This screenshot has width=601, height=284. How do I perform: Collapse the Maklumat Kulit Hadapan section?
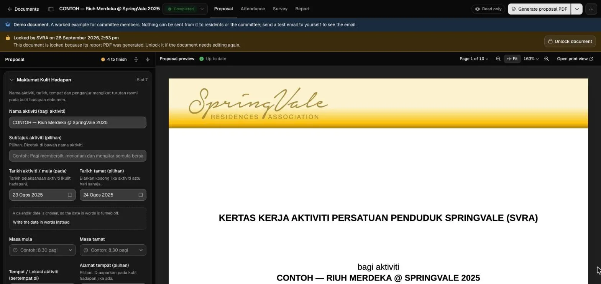point(11,80)
